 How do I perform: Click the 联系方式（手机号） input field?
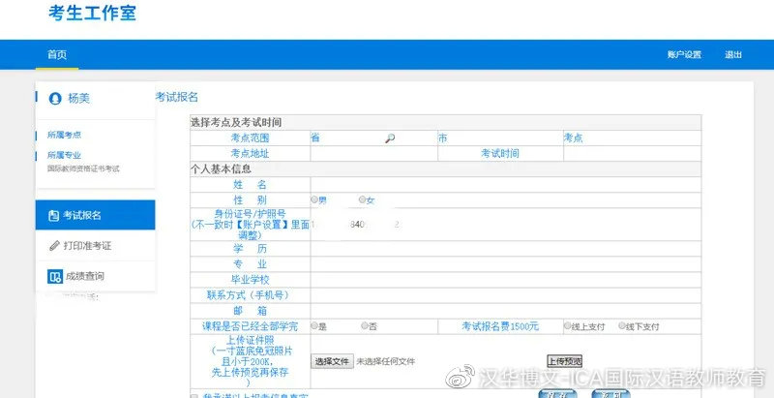click(505, 295)
